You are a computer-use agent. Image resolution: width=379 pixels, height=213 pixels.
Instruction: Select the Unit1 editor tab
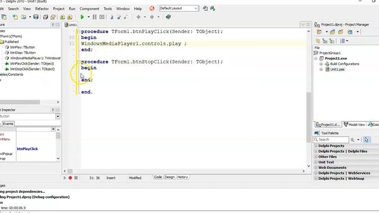coord(70,25)
